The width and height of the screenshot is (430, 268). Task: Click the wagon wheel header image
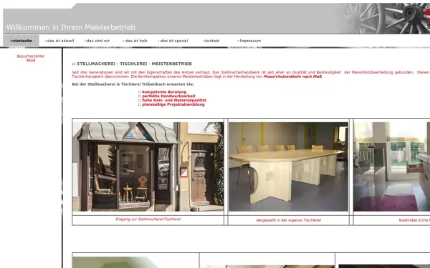click(384, 19)
